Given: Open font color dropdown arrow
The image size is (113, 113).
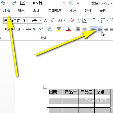Looking at the screenshot, I should (73, 29).
